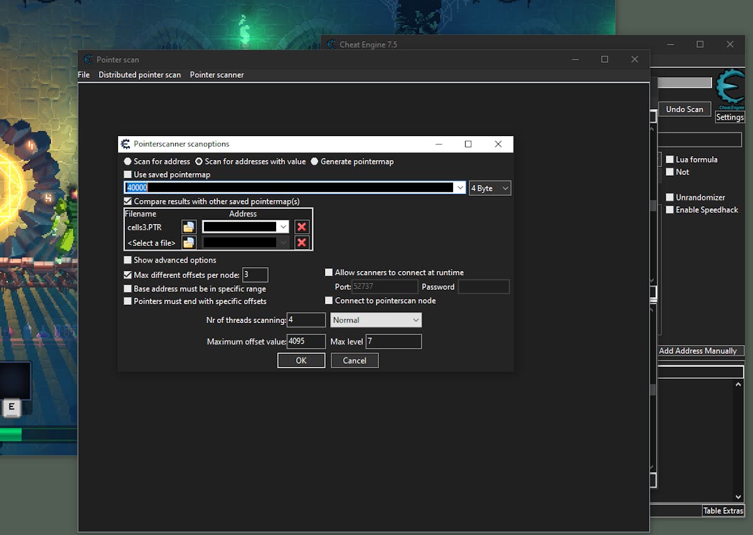The height and width of the screenshot is (535, 753).
Task: Click the Pointer scan window icon
Action: [88, 60]
